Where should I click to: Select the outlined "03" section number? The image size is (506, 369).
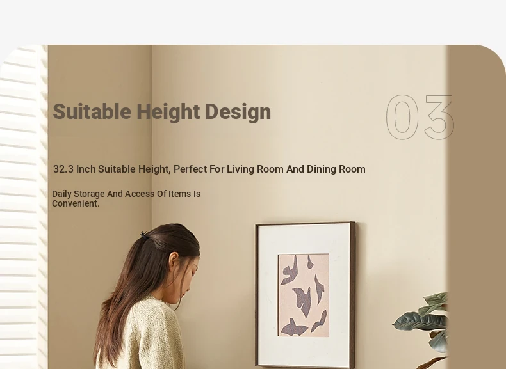420,117
